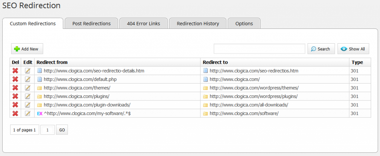Screen dimensions: 380x156
Task: View the Redirection History tab
Action: (198, 23)
